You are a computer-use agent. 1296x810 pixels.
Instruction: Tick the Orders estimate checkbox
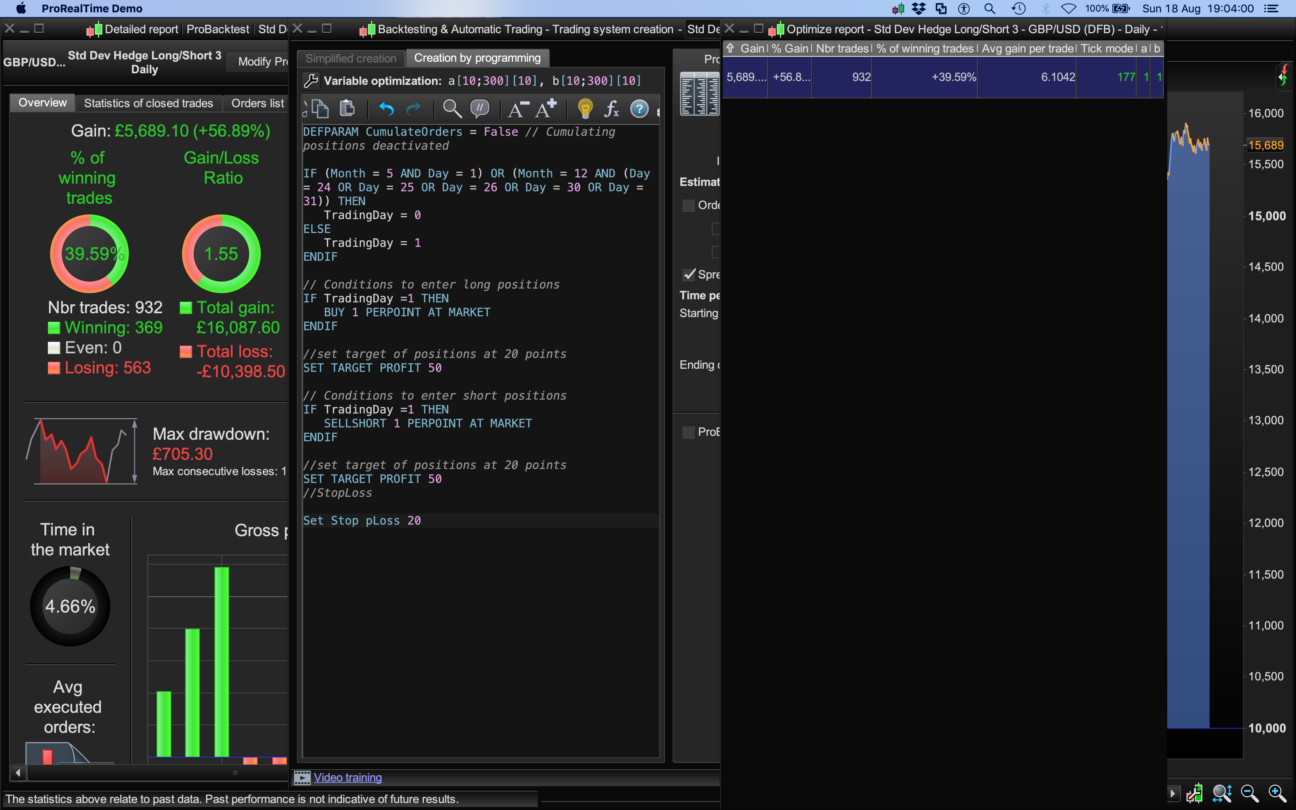pyautogui.click(x=689, y=206)
